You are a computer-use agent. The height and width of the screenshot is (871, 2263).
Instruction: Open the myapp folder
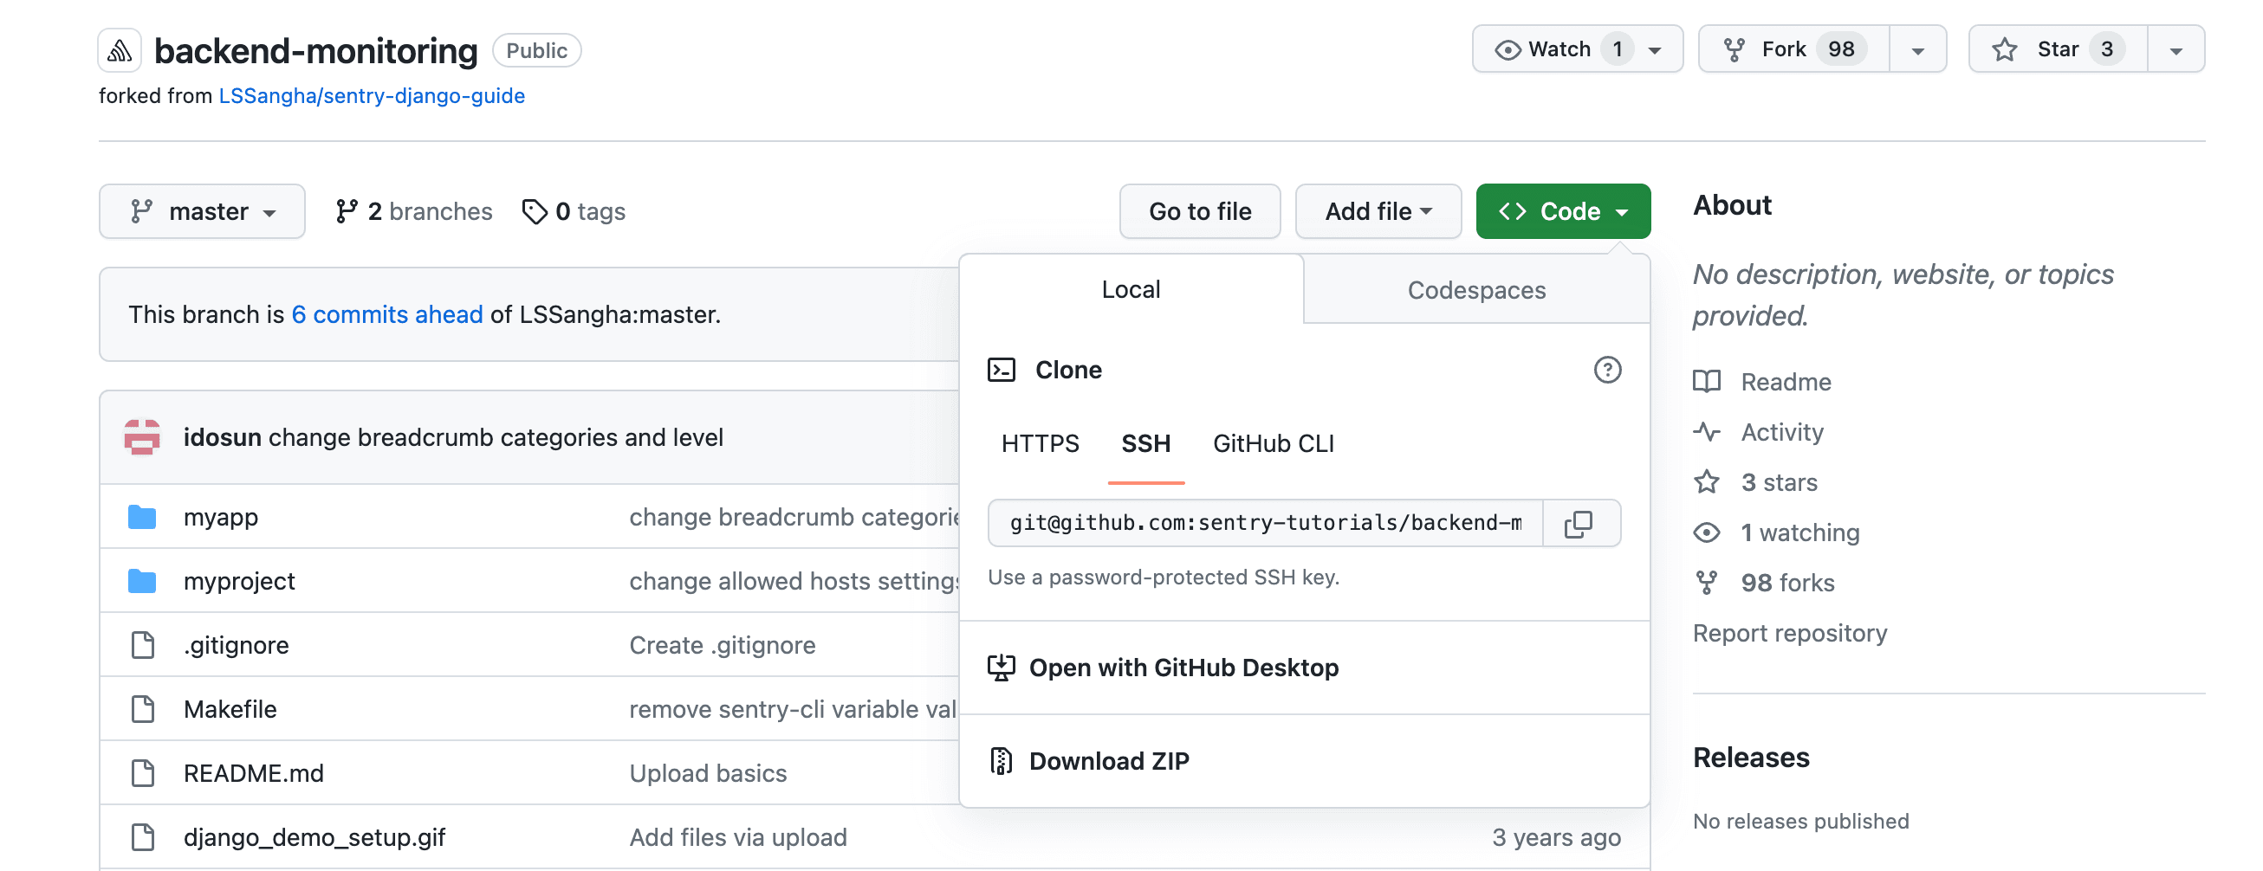click(221, 517)
